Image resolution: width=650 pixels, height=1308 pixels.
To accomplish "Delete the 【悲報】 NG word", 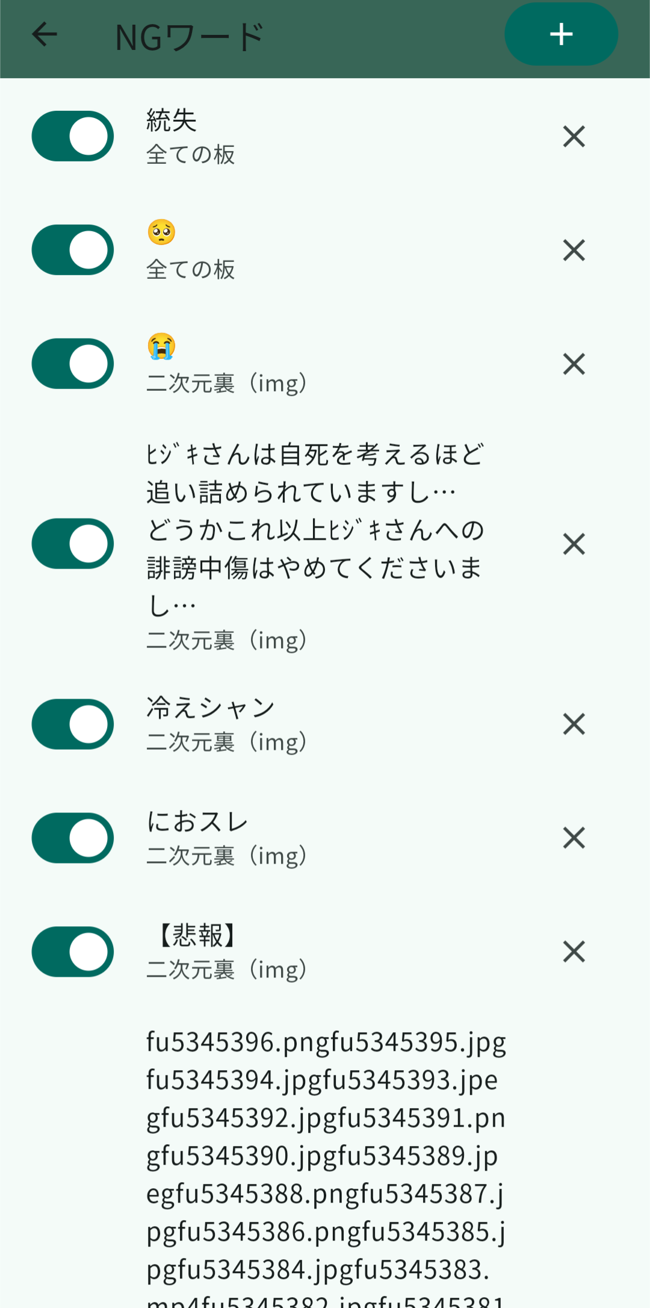I will coord(574,952).
